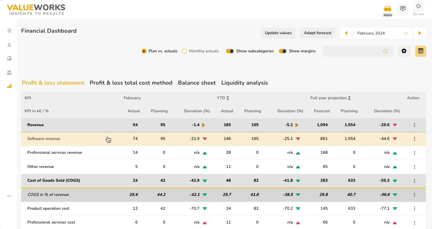Select the Monthly actuals radio button

tap(184, 51)
